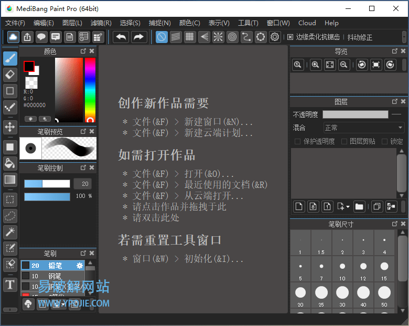The height and width of the screenshot is (326, 409).
Task: Download cloud brush icon below brush list
Action: pos(28,304)
